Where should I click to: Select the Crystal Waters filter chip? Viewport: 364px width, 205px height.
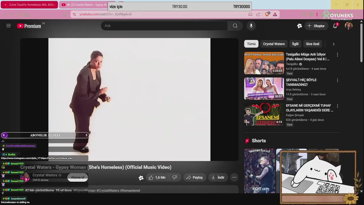click(274, 44)
